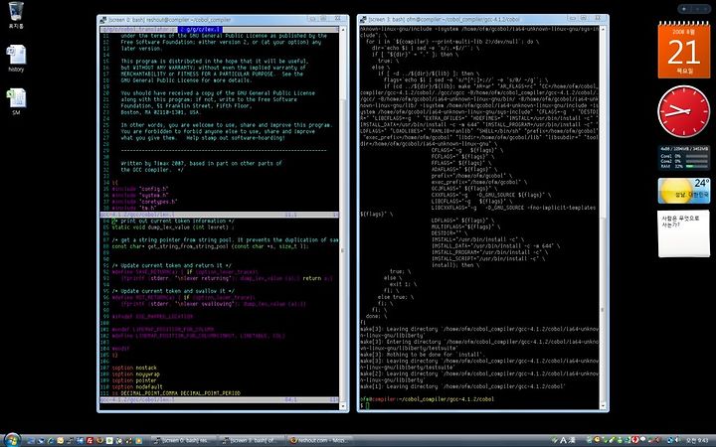Click 'Written by Tmax 2007' comment line
The image size is (716, 447).
coord(201,163)
